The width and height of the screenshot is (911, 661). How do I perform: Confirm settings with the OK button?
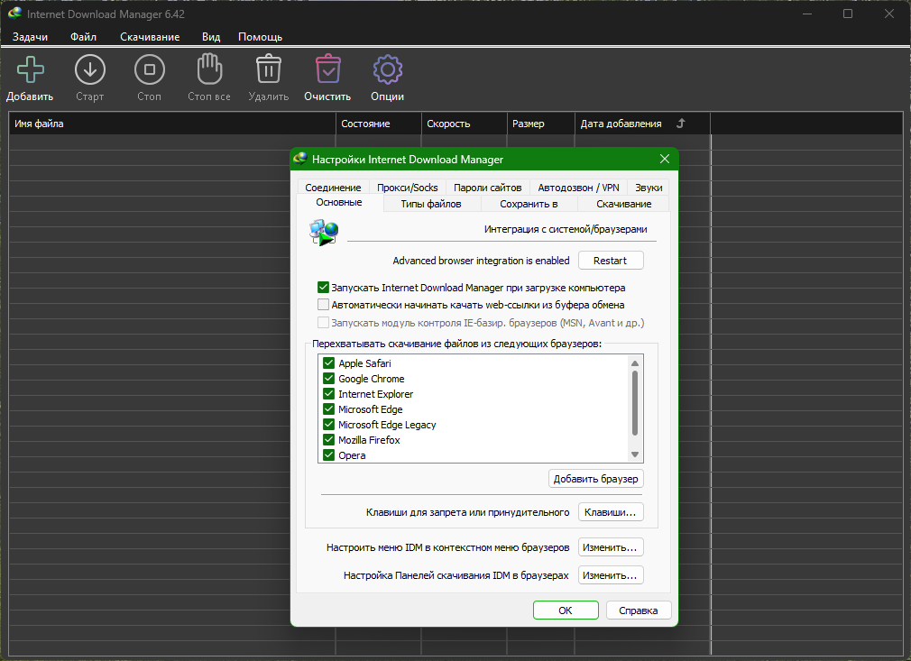tap(566, 611)
